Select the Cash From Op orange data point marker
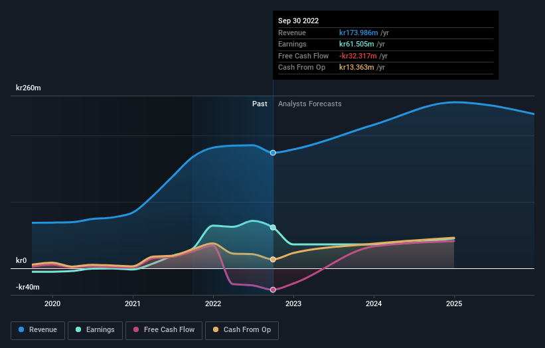This screenshot has width=545, height=348. pyautogui.click(x=273, y=260)
